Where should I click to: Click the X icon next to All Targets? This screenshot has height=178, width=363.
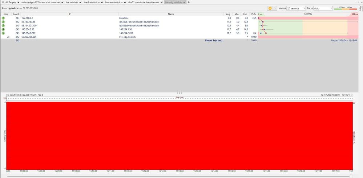click(18, 2)
